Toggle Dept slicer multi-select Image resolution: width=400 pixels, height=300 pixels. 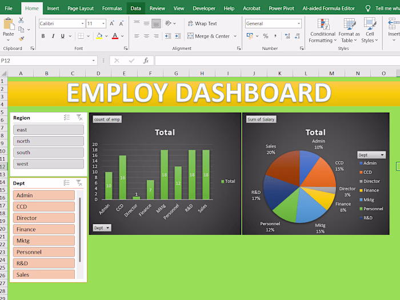point(67,183)
